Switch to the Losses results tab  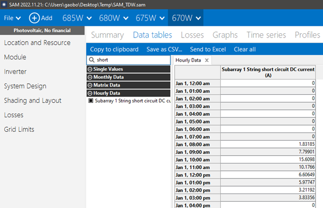192,35
